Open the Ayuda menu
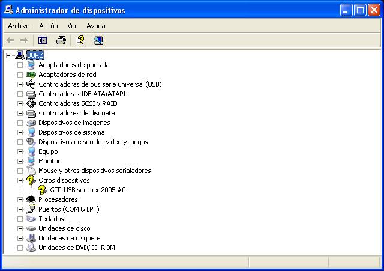Viewport: 384px width, 271px height. click(x=95, y=26)
